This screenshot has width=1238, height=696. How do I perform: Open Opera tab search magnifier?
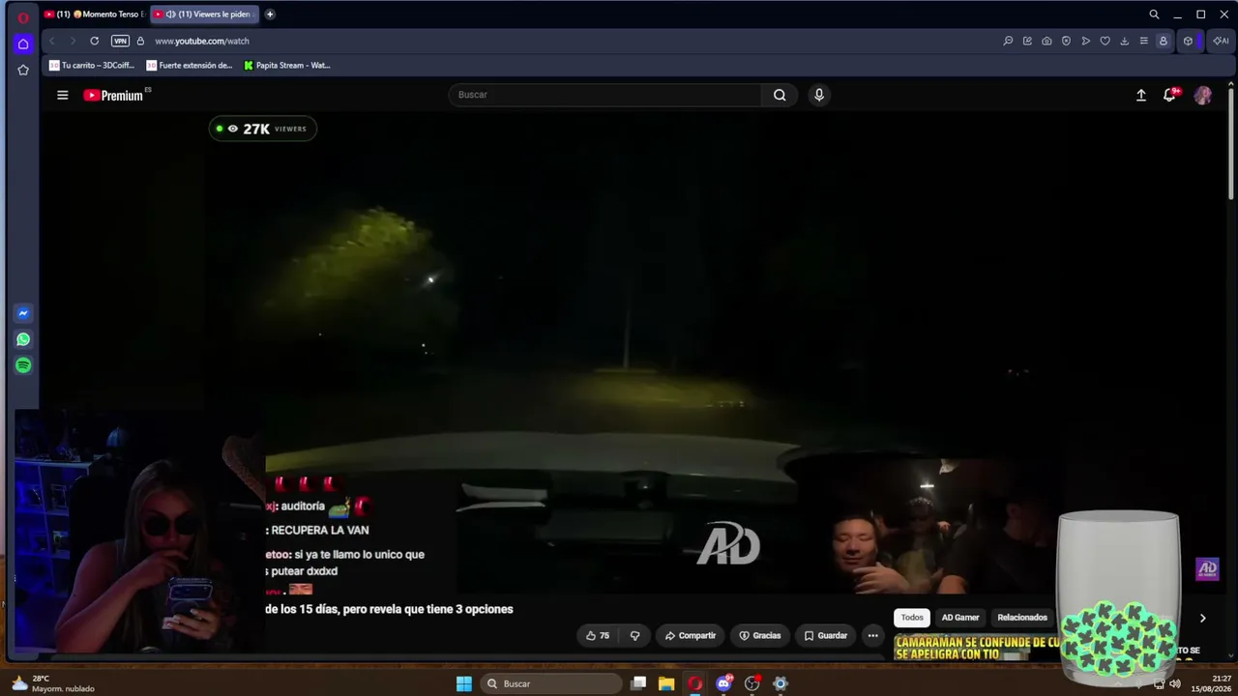pyautogui.click(x=1154, y=14)
